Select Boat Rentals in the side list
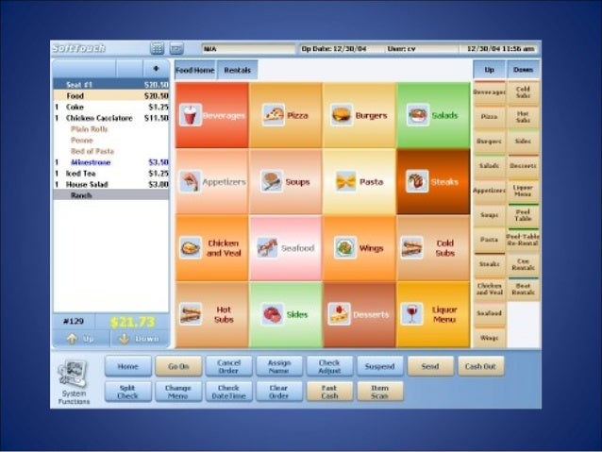 [x=523, y=289]
